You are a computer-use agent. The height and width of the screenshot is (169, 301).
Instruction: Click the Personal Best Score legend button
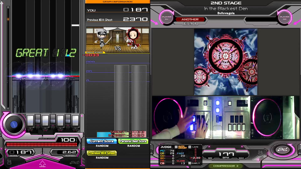[133, 141]
